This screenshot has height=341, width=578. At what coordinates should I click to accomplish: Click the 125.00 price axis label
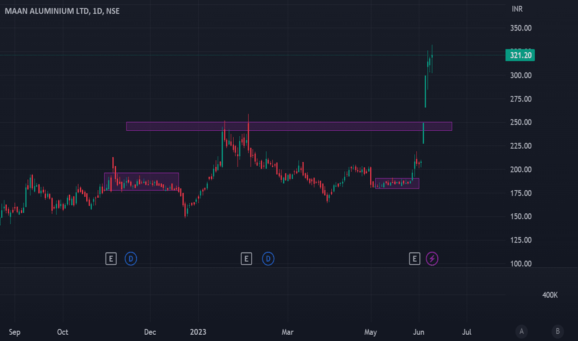[x=520, y=240]
